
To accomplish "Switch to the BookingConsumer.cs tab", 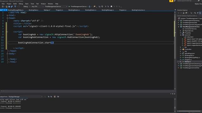I will (x=138, y=10).
